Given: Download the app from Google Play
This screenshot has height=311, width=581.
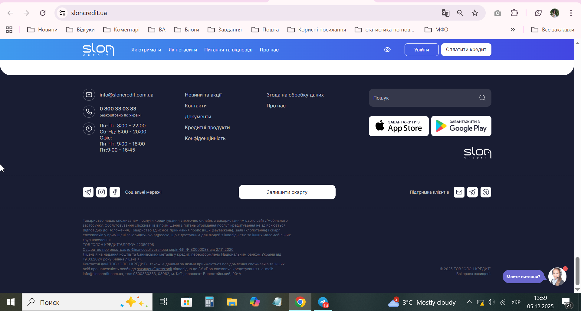Looking at the screenshot, I should click(461, 126).
